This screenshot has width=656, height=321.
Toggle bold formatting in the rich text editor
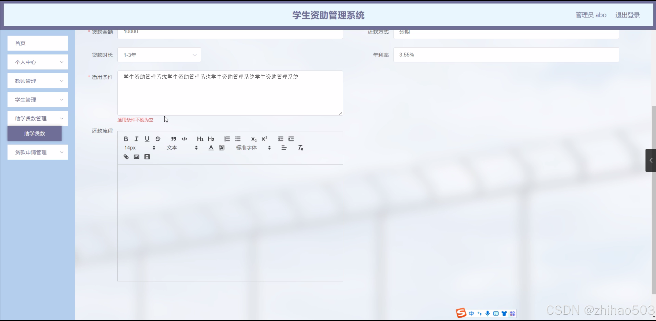[x=126, y=139]
